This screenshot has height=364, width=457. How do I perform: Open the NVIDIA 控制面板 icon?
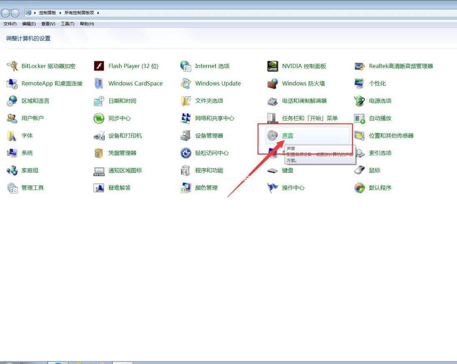[273, 66]
